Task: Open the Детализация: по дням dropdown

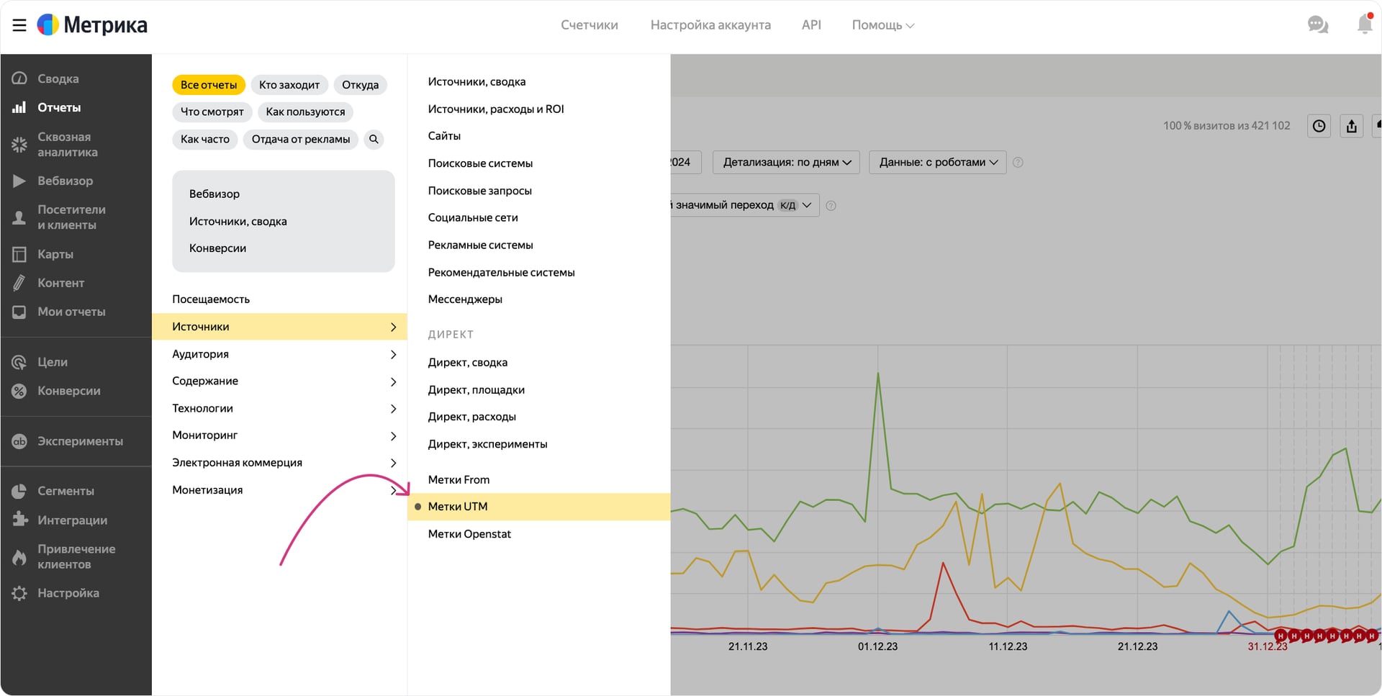Action: coord(787,163)
